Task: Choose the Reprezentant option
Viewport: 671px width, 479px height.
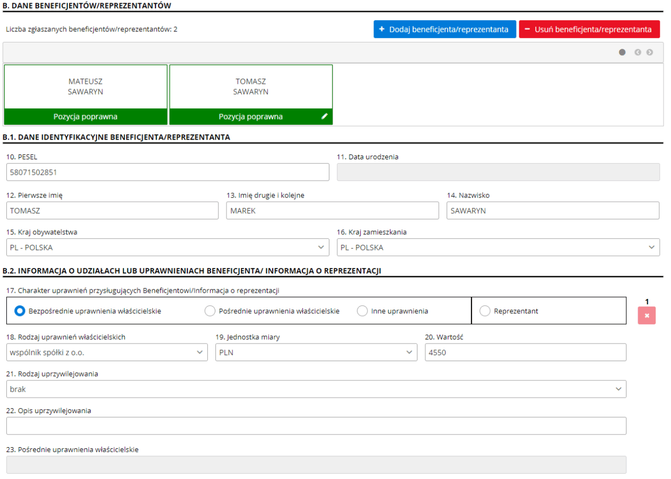Action: [485, 311]
